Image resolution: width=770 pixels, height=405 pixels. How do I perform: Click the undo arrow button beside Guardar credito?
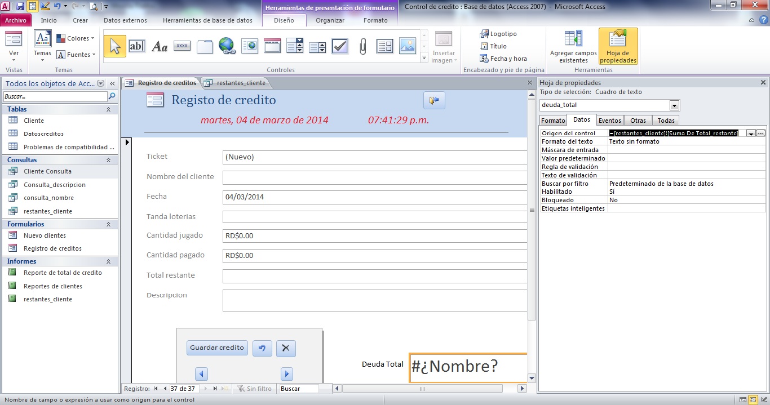coord(262,348)
